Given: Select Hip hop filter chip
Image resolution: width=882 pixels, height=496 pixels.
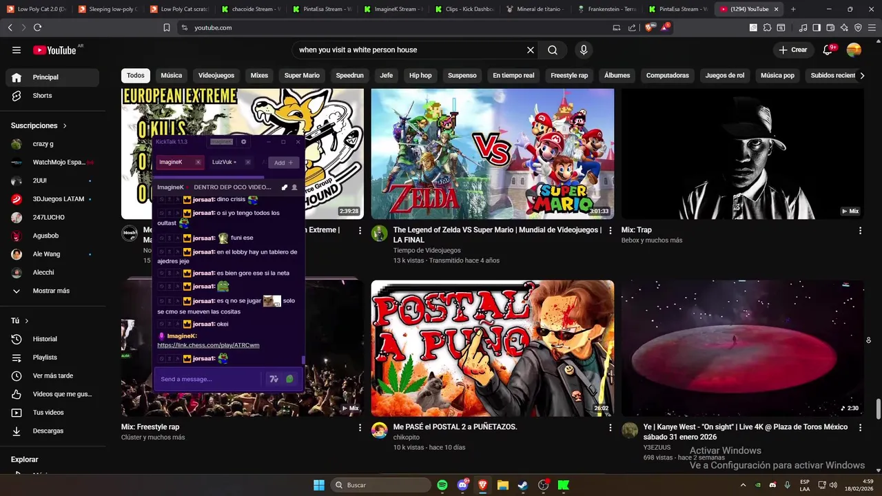Looking at the screenshot, I should point(420,76).
